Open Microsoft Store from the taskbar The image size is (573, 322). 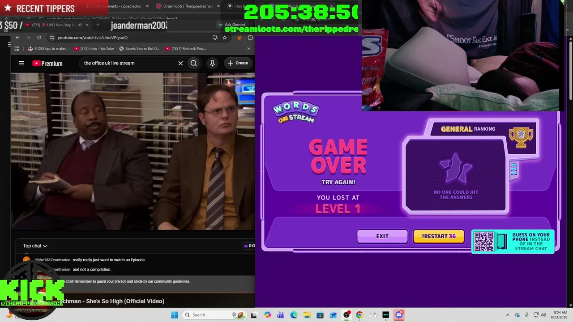coord(320,315)
